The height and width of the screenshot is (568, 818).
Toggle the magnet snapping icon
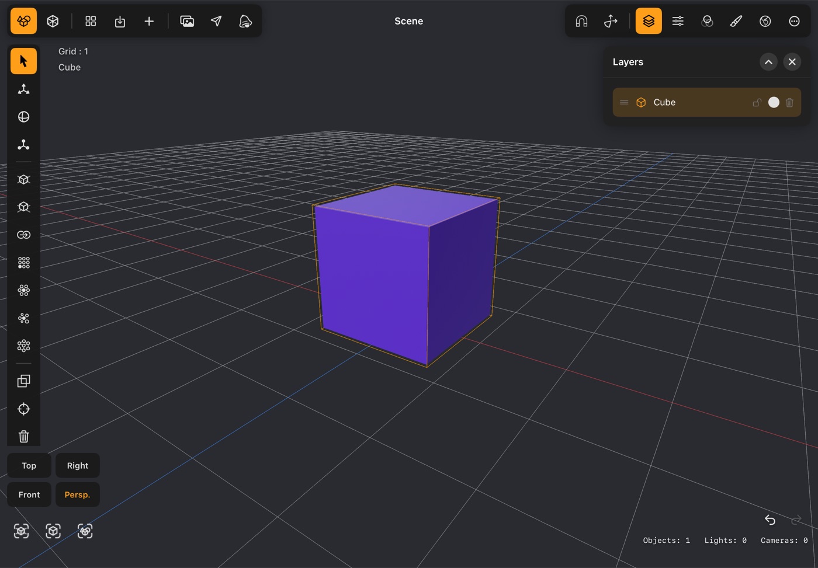pos(581,21)
